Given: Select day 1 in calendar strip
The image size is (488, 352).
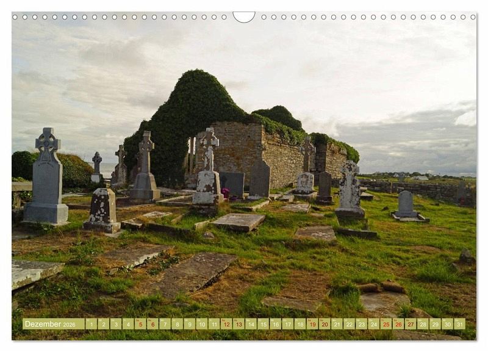Looking at the screenshot, I should pyautogui.click(x=91, y=324).
